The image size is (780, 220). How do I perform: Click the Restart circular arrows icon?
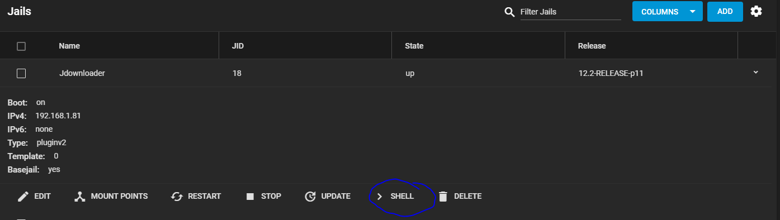[x=177, y=197]
